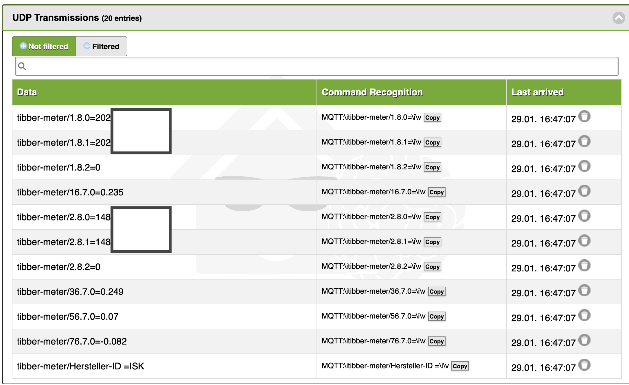Click the magnifier icon in the search field

(22, 66)
